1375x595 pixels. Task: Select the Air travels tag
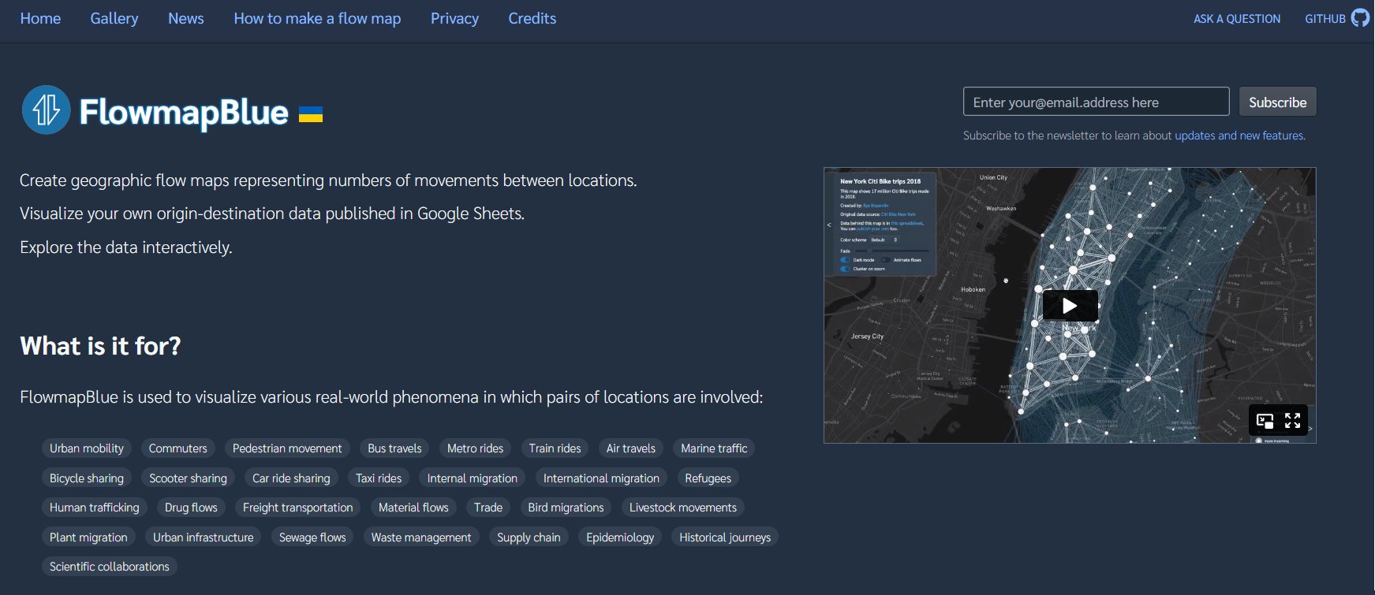[631, 448]
